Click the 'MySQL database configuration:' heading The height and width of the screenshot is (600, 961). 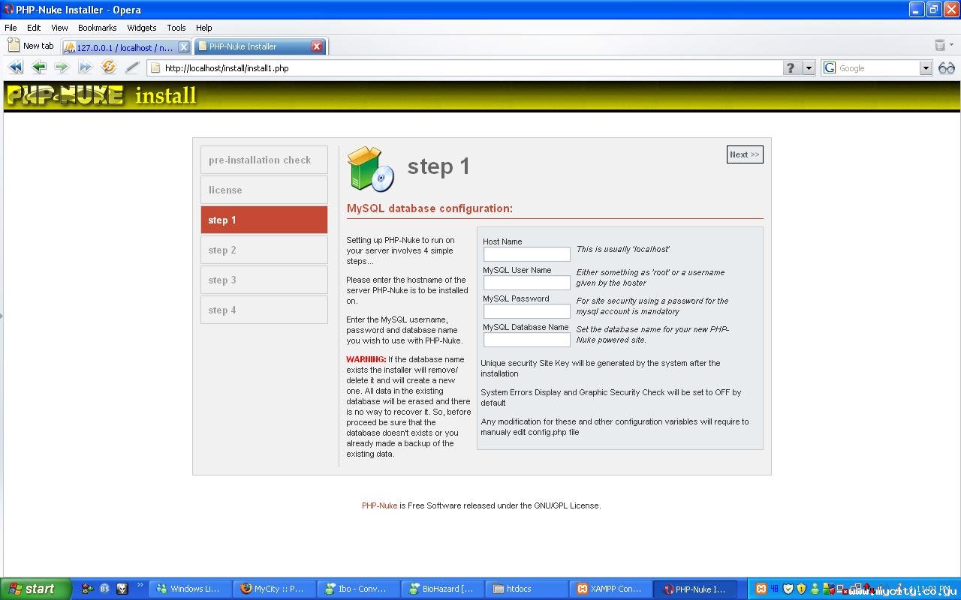pos(429,208)
